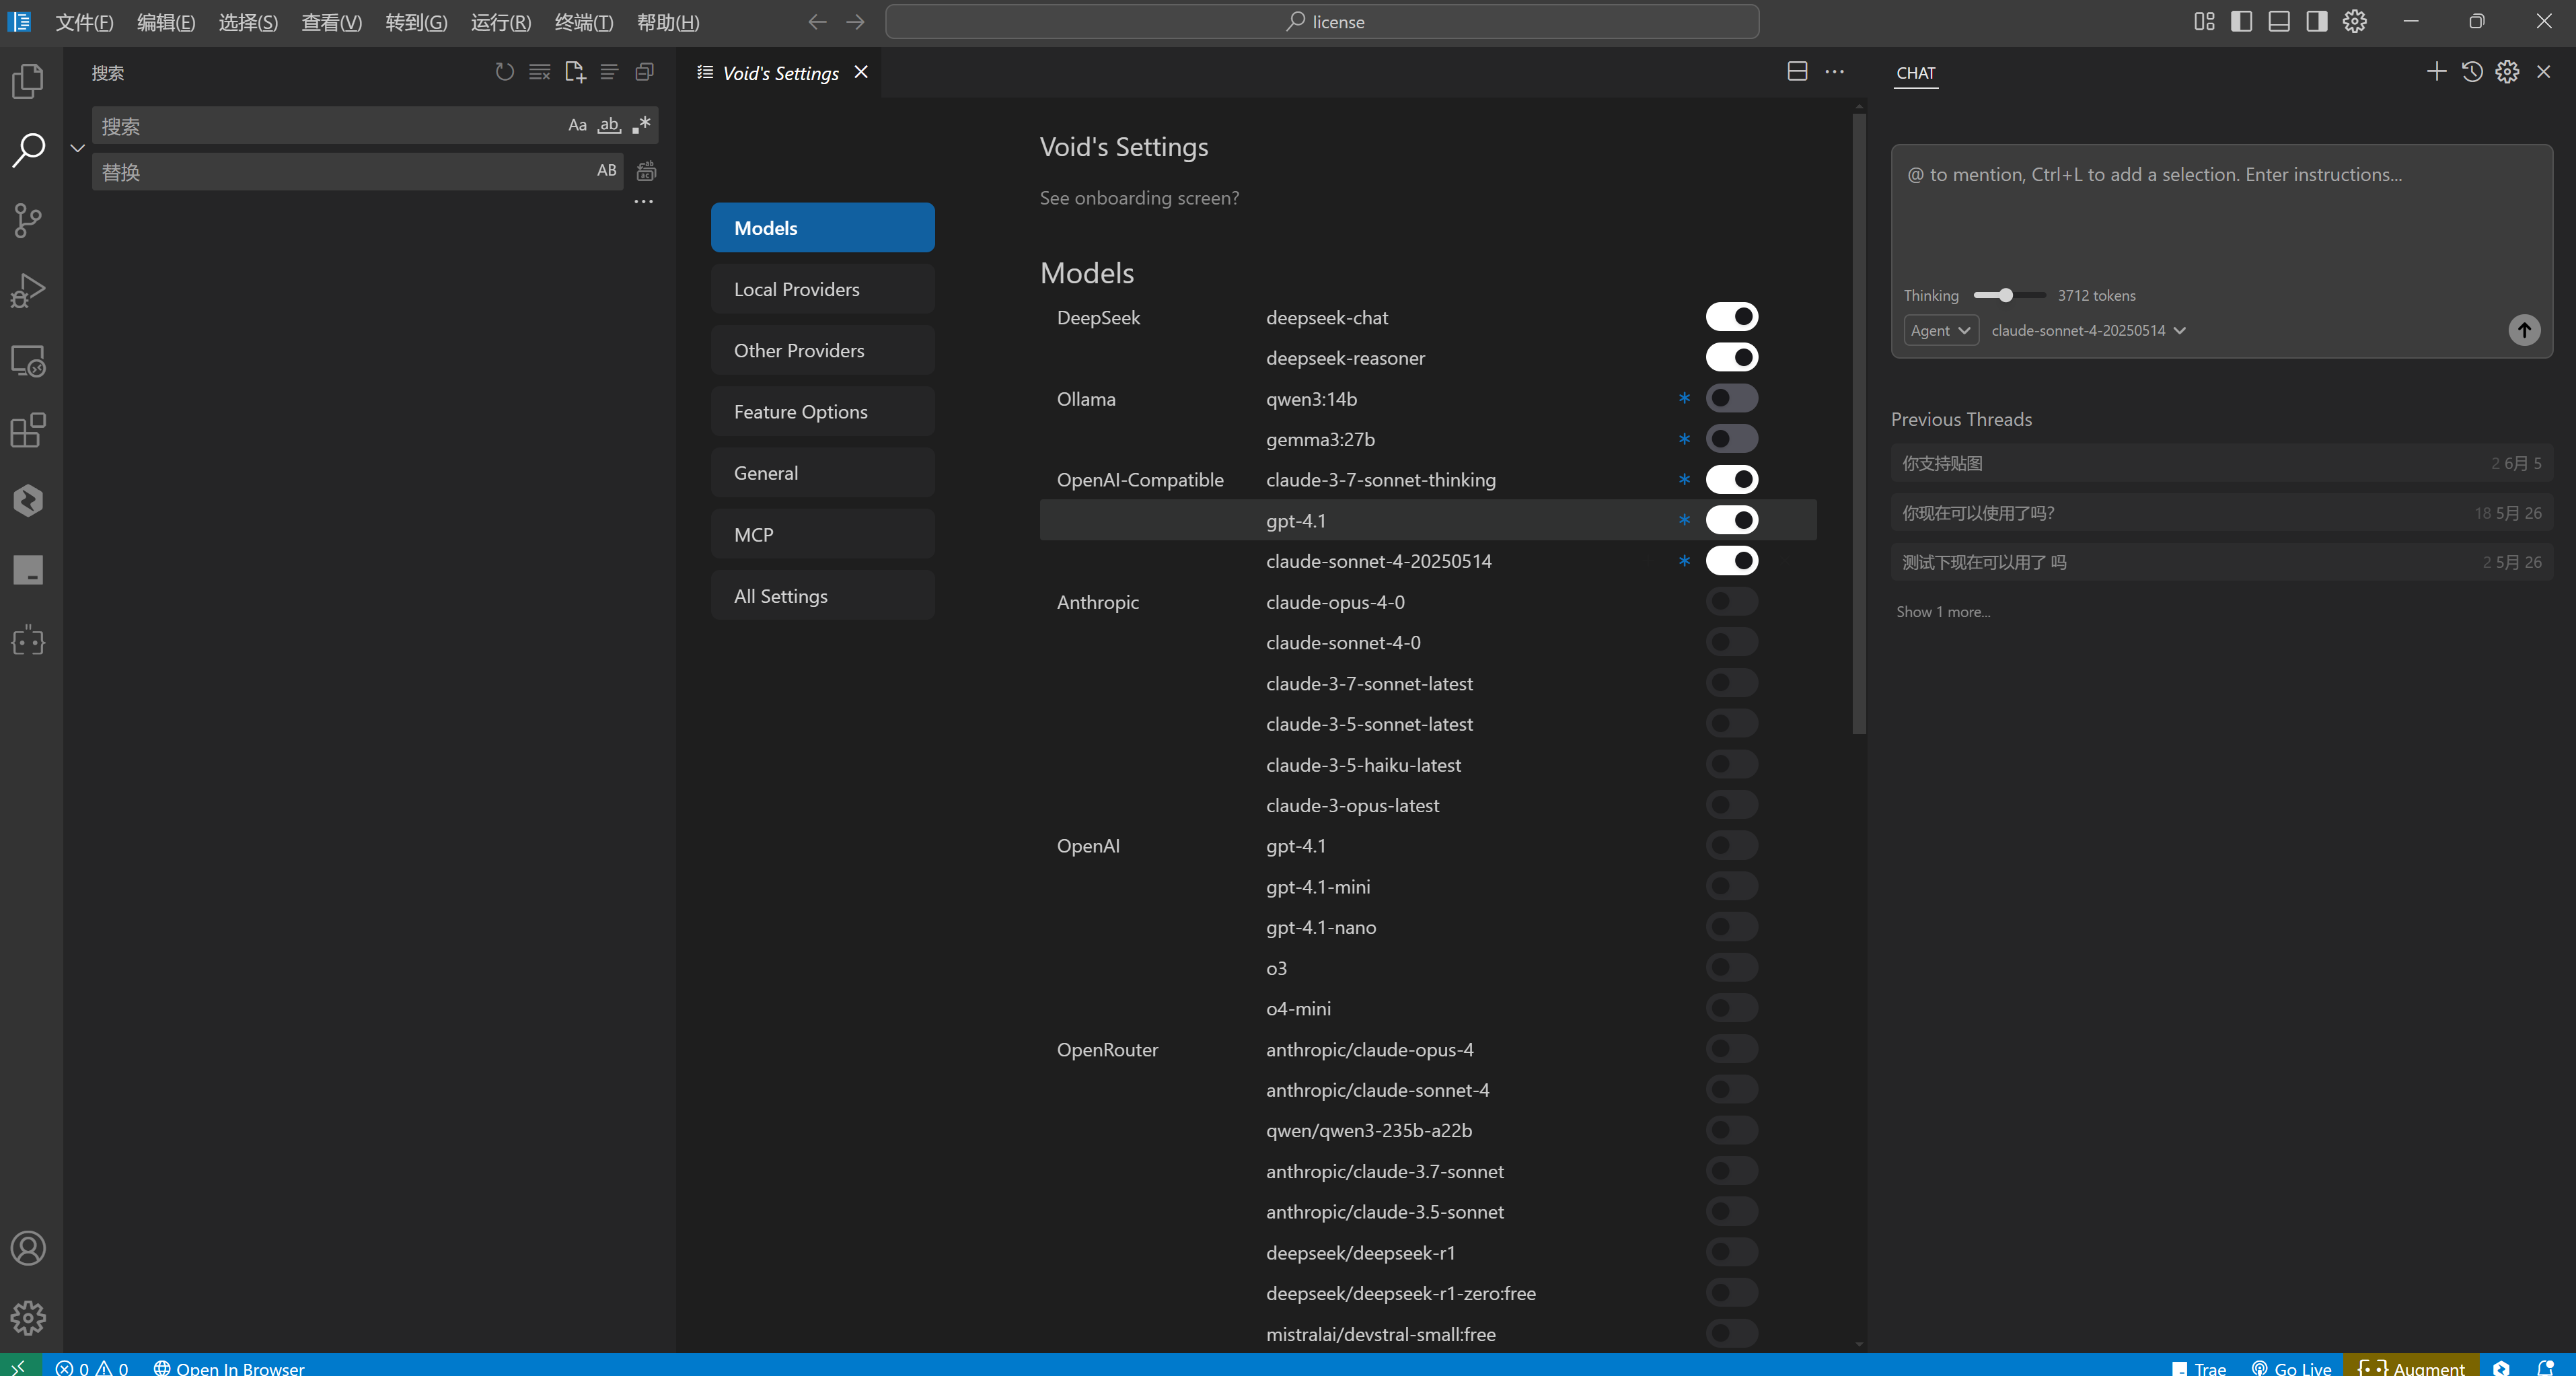Screen dimensions: 2576x1376
Task: Open chat history
Action: pos(2472,72)
